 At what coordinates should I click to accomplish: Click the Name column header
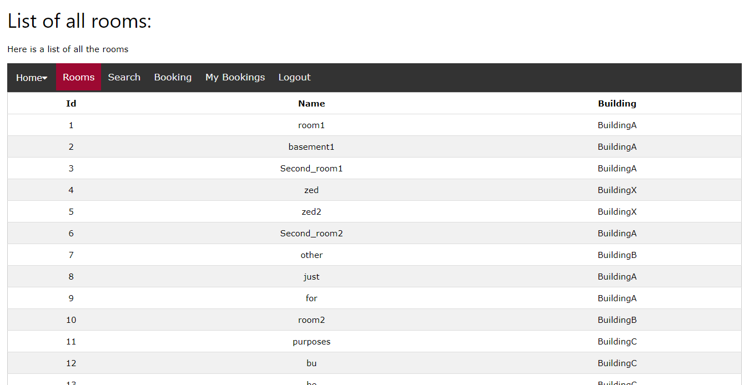click(311, 104)
